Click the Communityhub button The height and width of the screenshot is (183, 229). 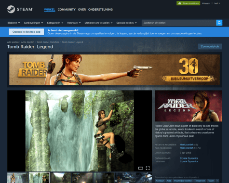[x=210, y=47]
